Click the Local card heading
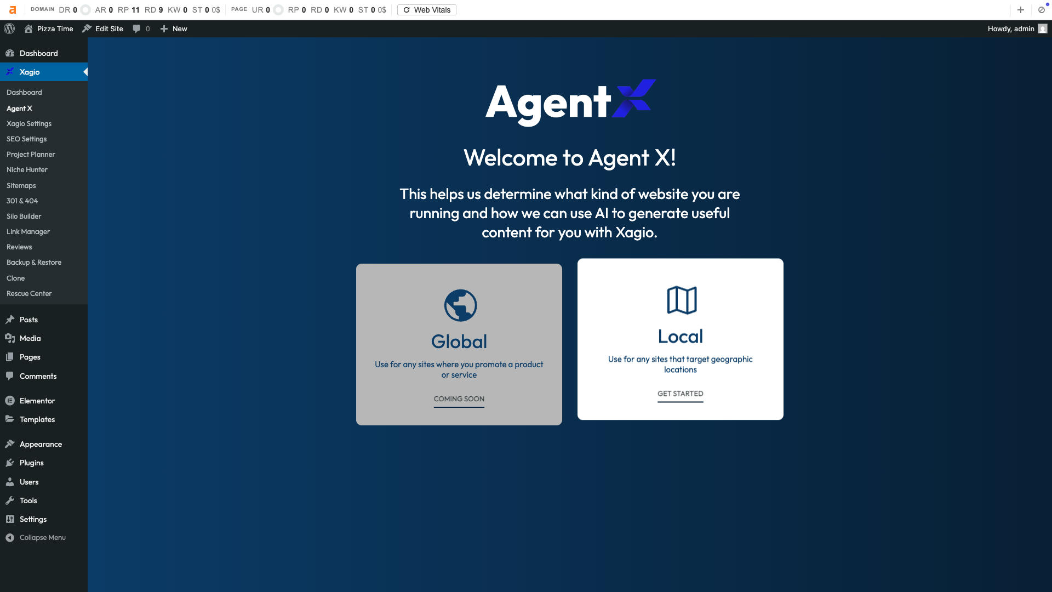Viewport: 1052px width, 592px height. (x=680, y=337)
